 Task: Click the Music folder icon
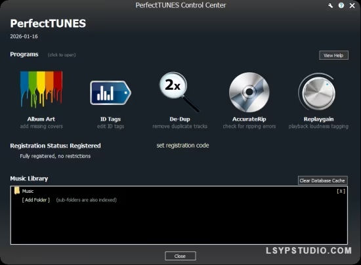pos(17,191)
